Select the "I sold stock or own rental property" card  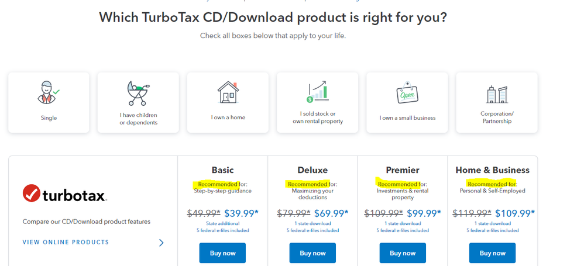click(x=317, y=102)
